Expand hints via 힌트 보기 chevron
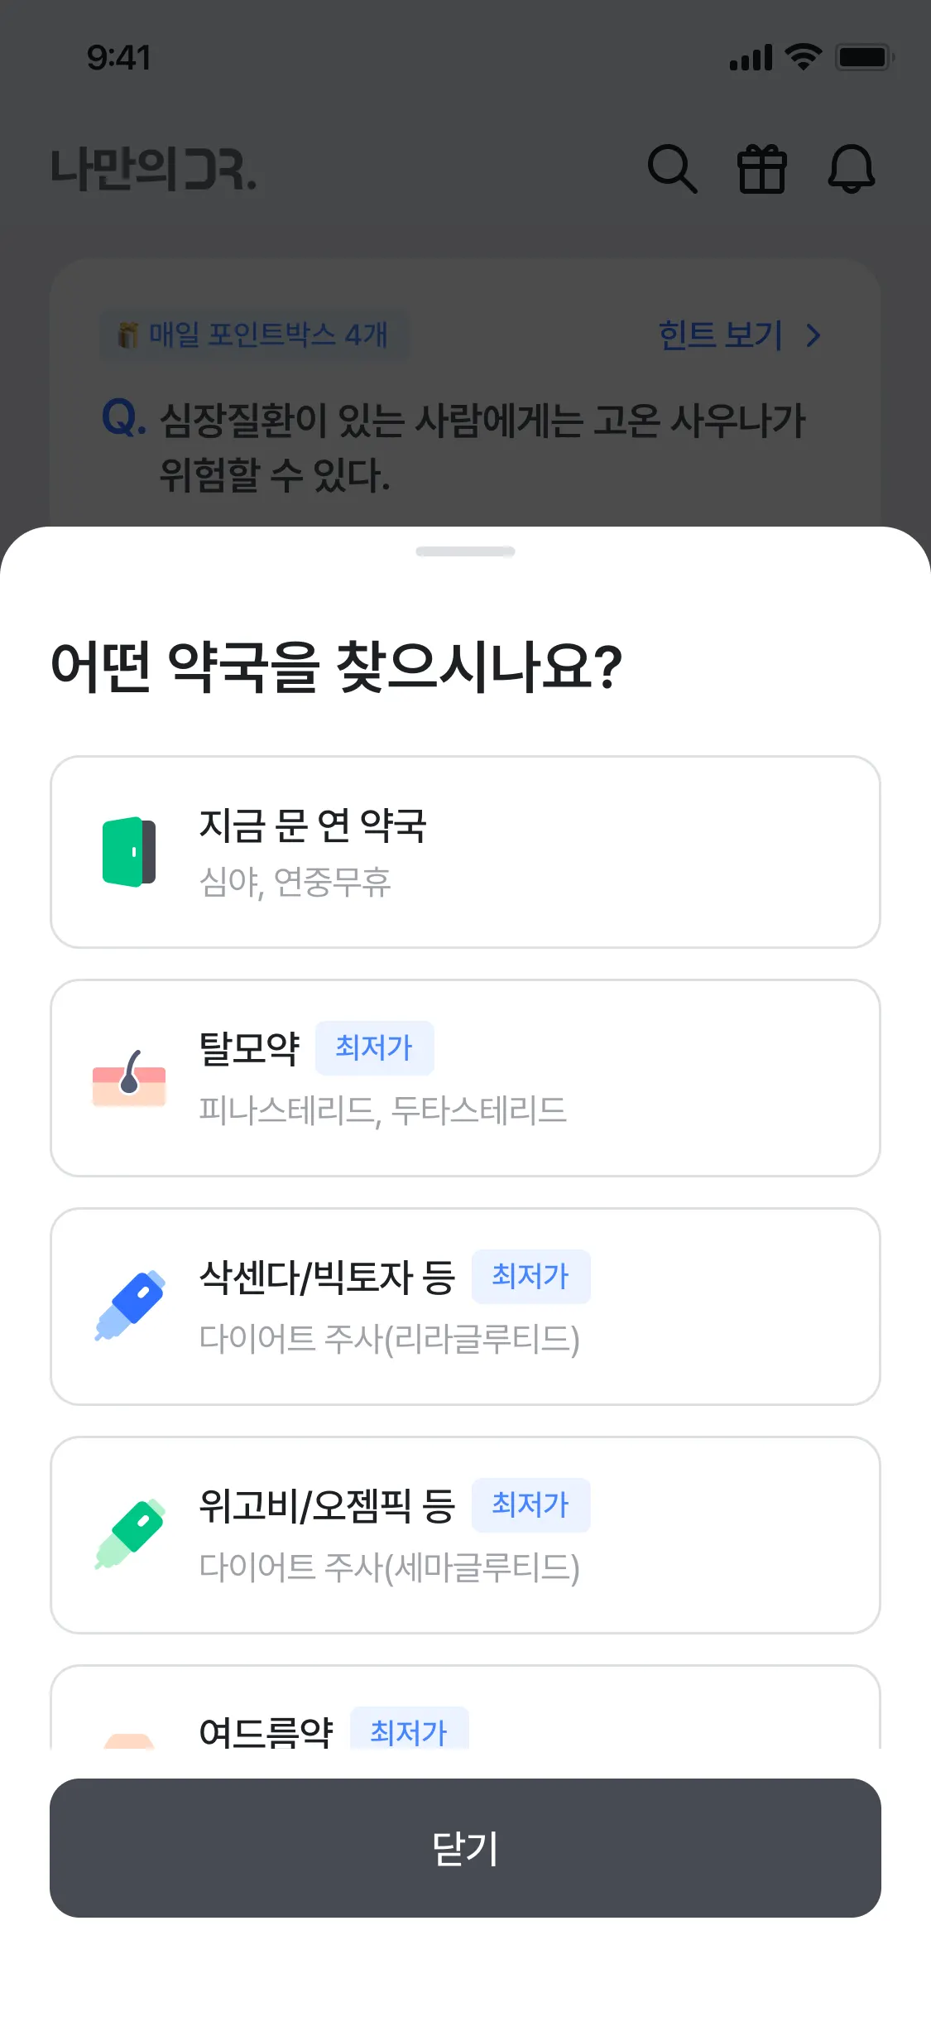The height and width of the screenshot is (2017, 931). (813, 335)
